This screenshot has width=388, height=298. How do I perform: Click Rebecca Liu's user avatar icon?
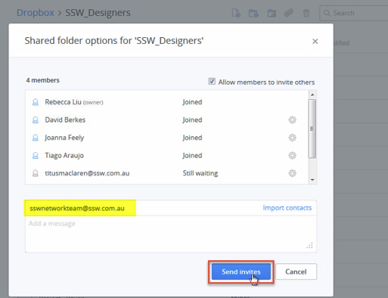coord(36,102)
